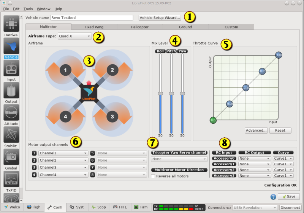Open the TxPID gauge icon
This screenshot has height=213, width=304.
[11, 179]
